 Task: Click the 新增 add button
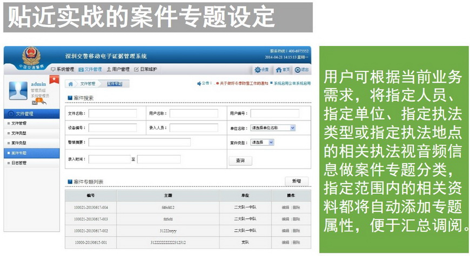click(x=296, y=181)
